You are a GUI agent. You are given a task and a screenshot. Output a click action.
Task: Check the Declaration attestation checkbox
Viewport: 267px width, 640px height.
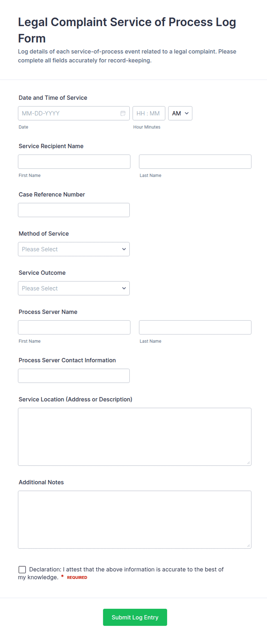[x=22, y=569]
